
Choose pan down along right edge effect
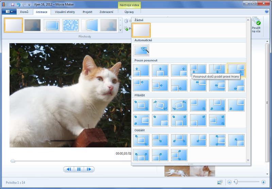click(x=236, y=70)
